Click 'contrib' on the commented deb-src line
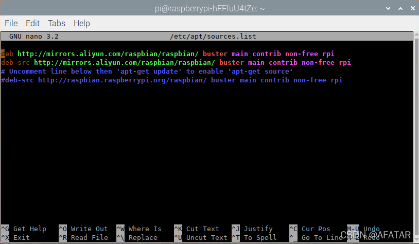 point(275,80)
